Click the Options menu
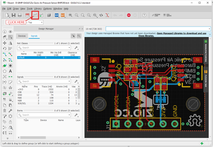Viewport: 213px width, 147px height. pos(48,9)
